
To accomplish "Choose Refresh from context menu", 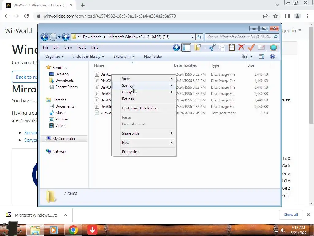I will 144,99.
